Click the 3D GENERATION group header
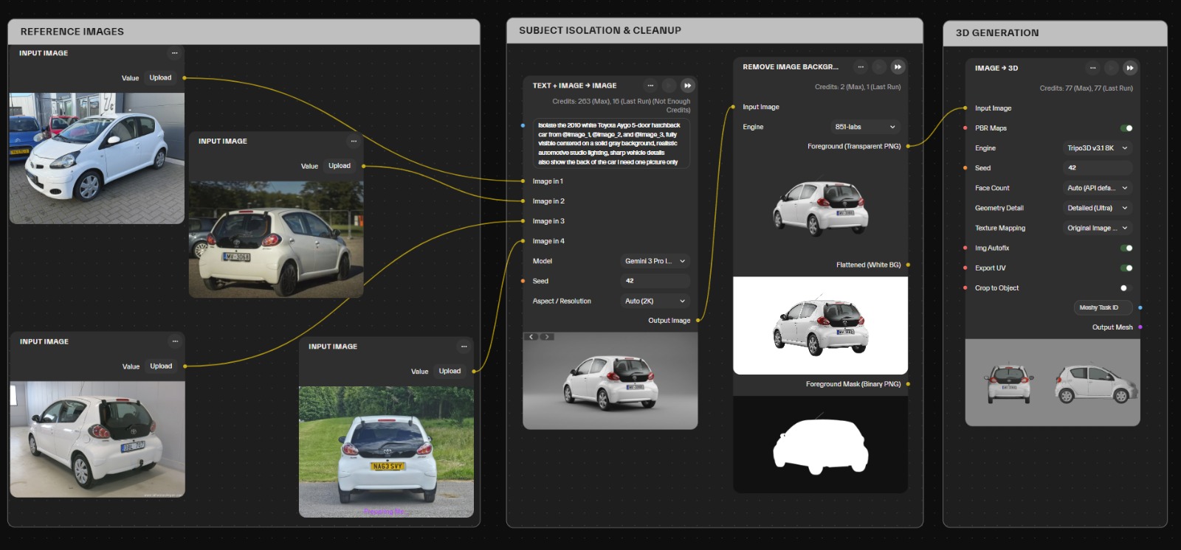Viewport: 1181px width, 550px height. (1056, 33)
